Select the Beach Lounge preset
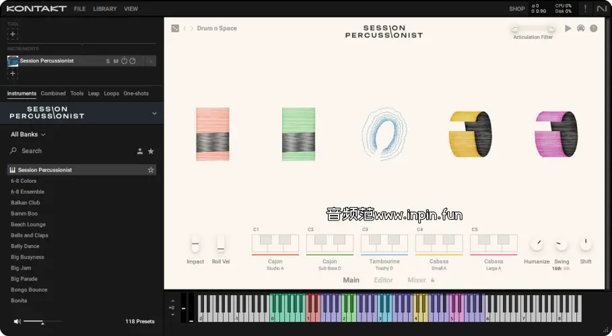Viewport: 612px width, 336px height. pos(28,224)
